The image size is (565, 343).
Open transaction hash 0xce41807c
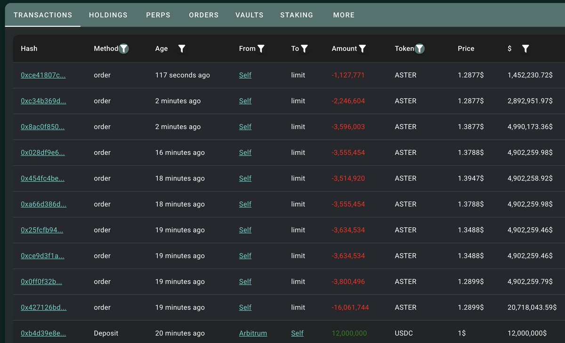pyautogui.click(x=43, y=75)
